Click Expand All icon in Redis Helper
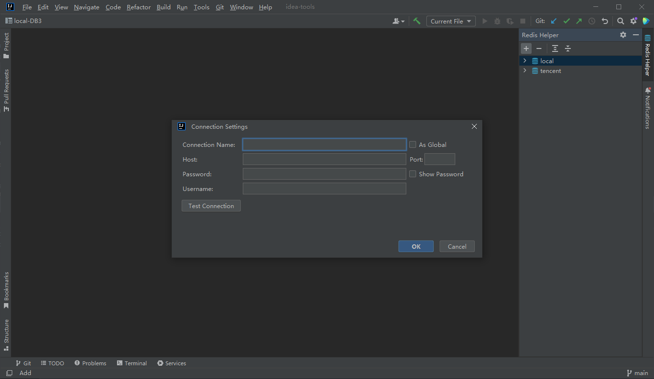This screenshot has height=379, width=654. click(555, 48)
